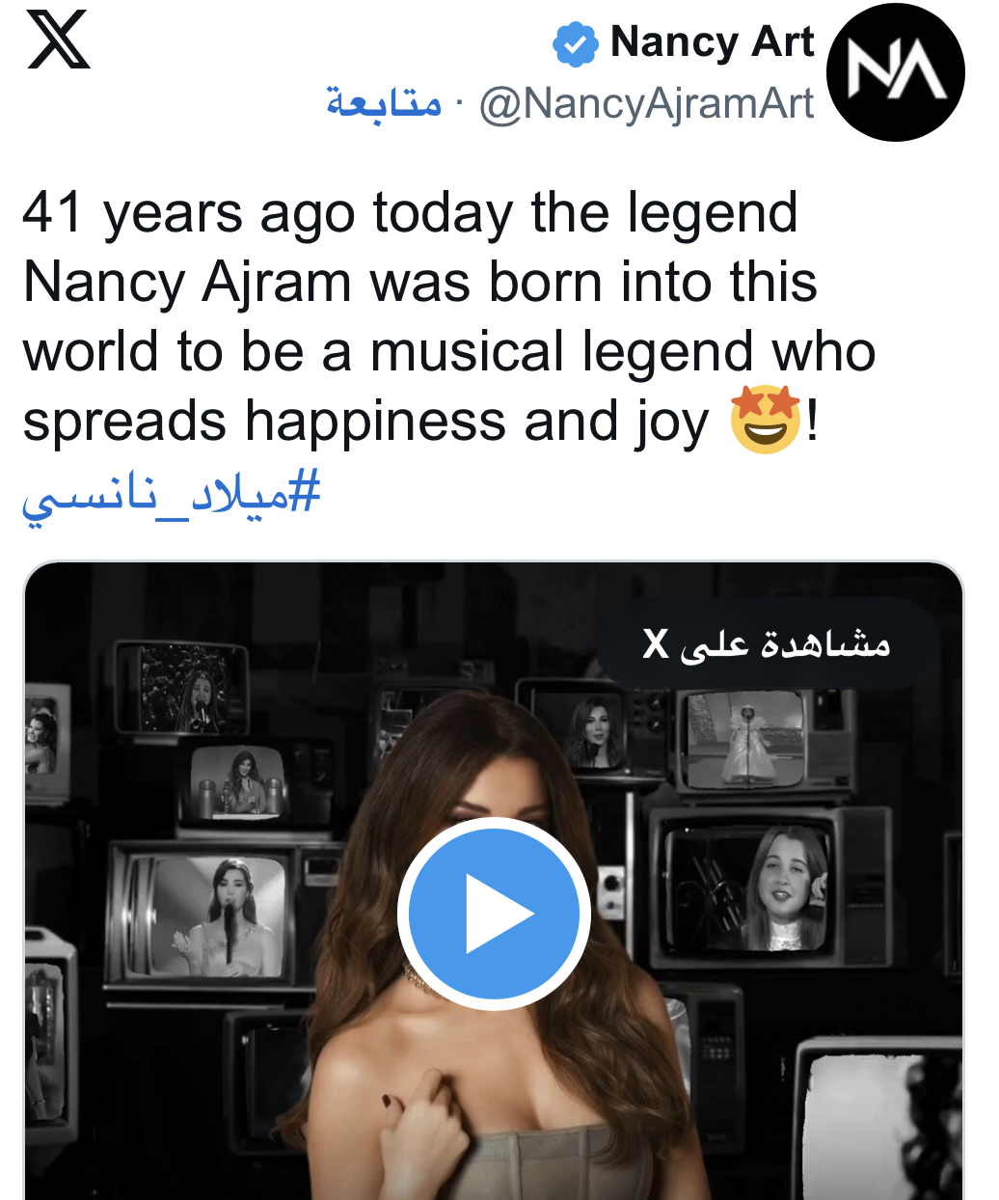Click the مشاهدة على X button
The width and height of the screenshot is (999, 1200).
767,643
